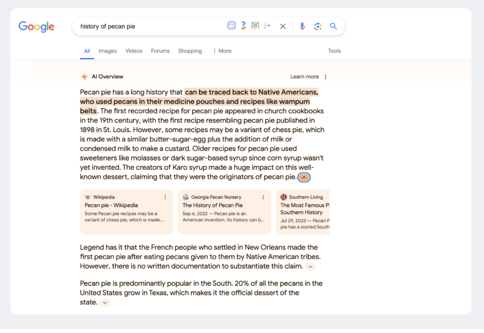Click the AI Overview heading text

tap(107, 76)
